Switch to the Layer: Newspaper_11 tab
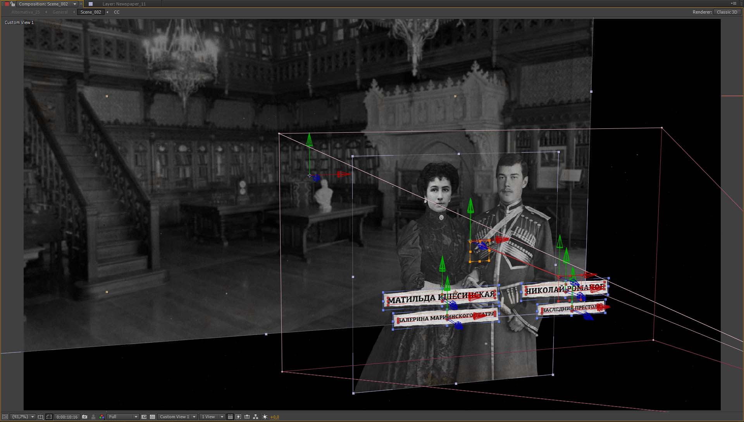 pyautogui.click(x=124, y=4)
